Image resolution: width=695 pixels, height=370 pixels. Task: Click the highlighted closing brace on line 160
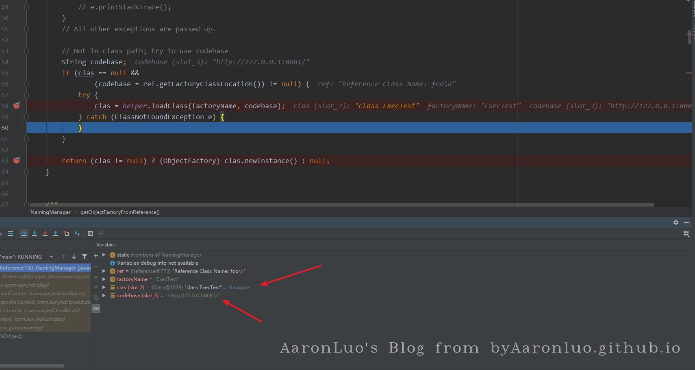[80, 128]
